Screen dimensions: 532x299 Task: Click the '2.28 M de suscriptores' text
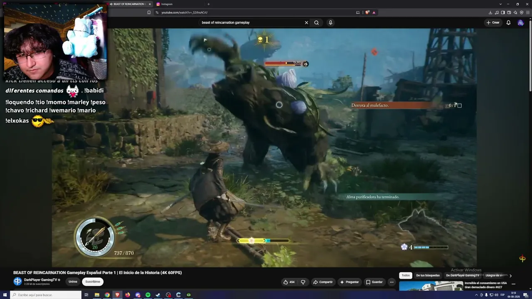[37, 284]
